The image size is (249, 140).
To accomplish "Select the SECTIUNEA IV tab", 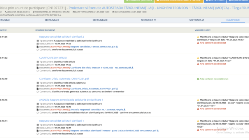I will [148, 20].
